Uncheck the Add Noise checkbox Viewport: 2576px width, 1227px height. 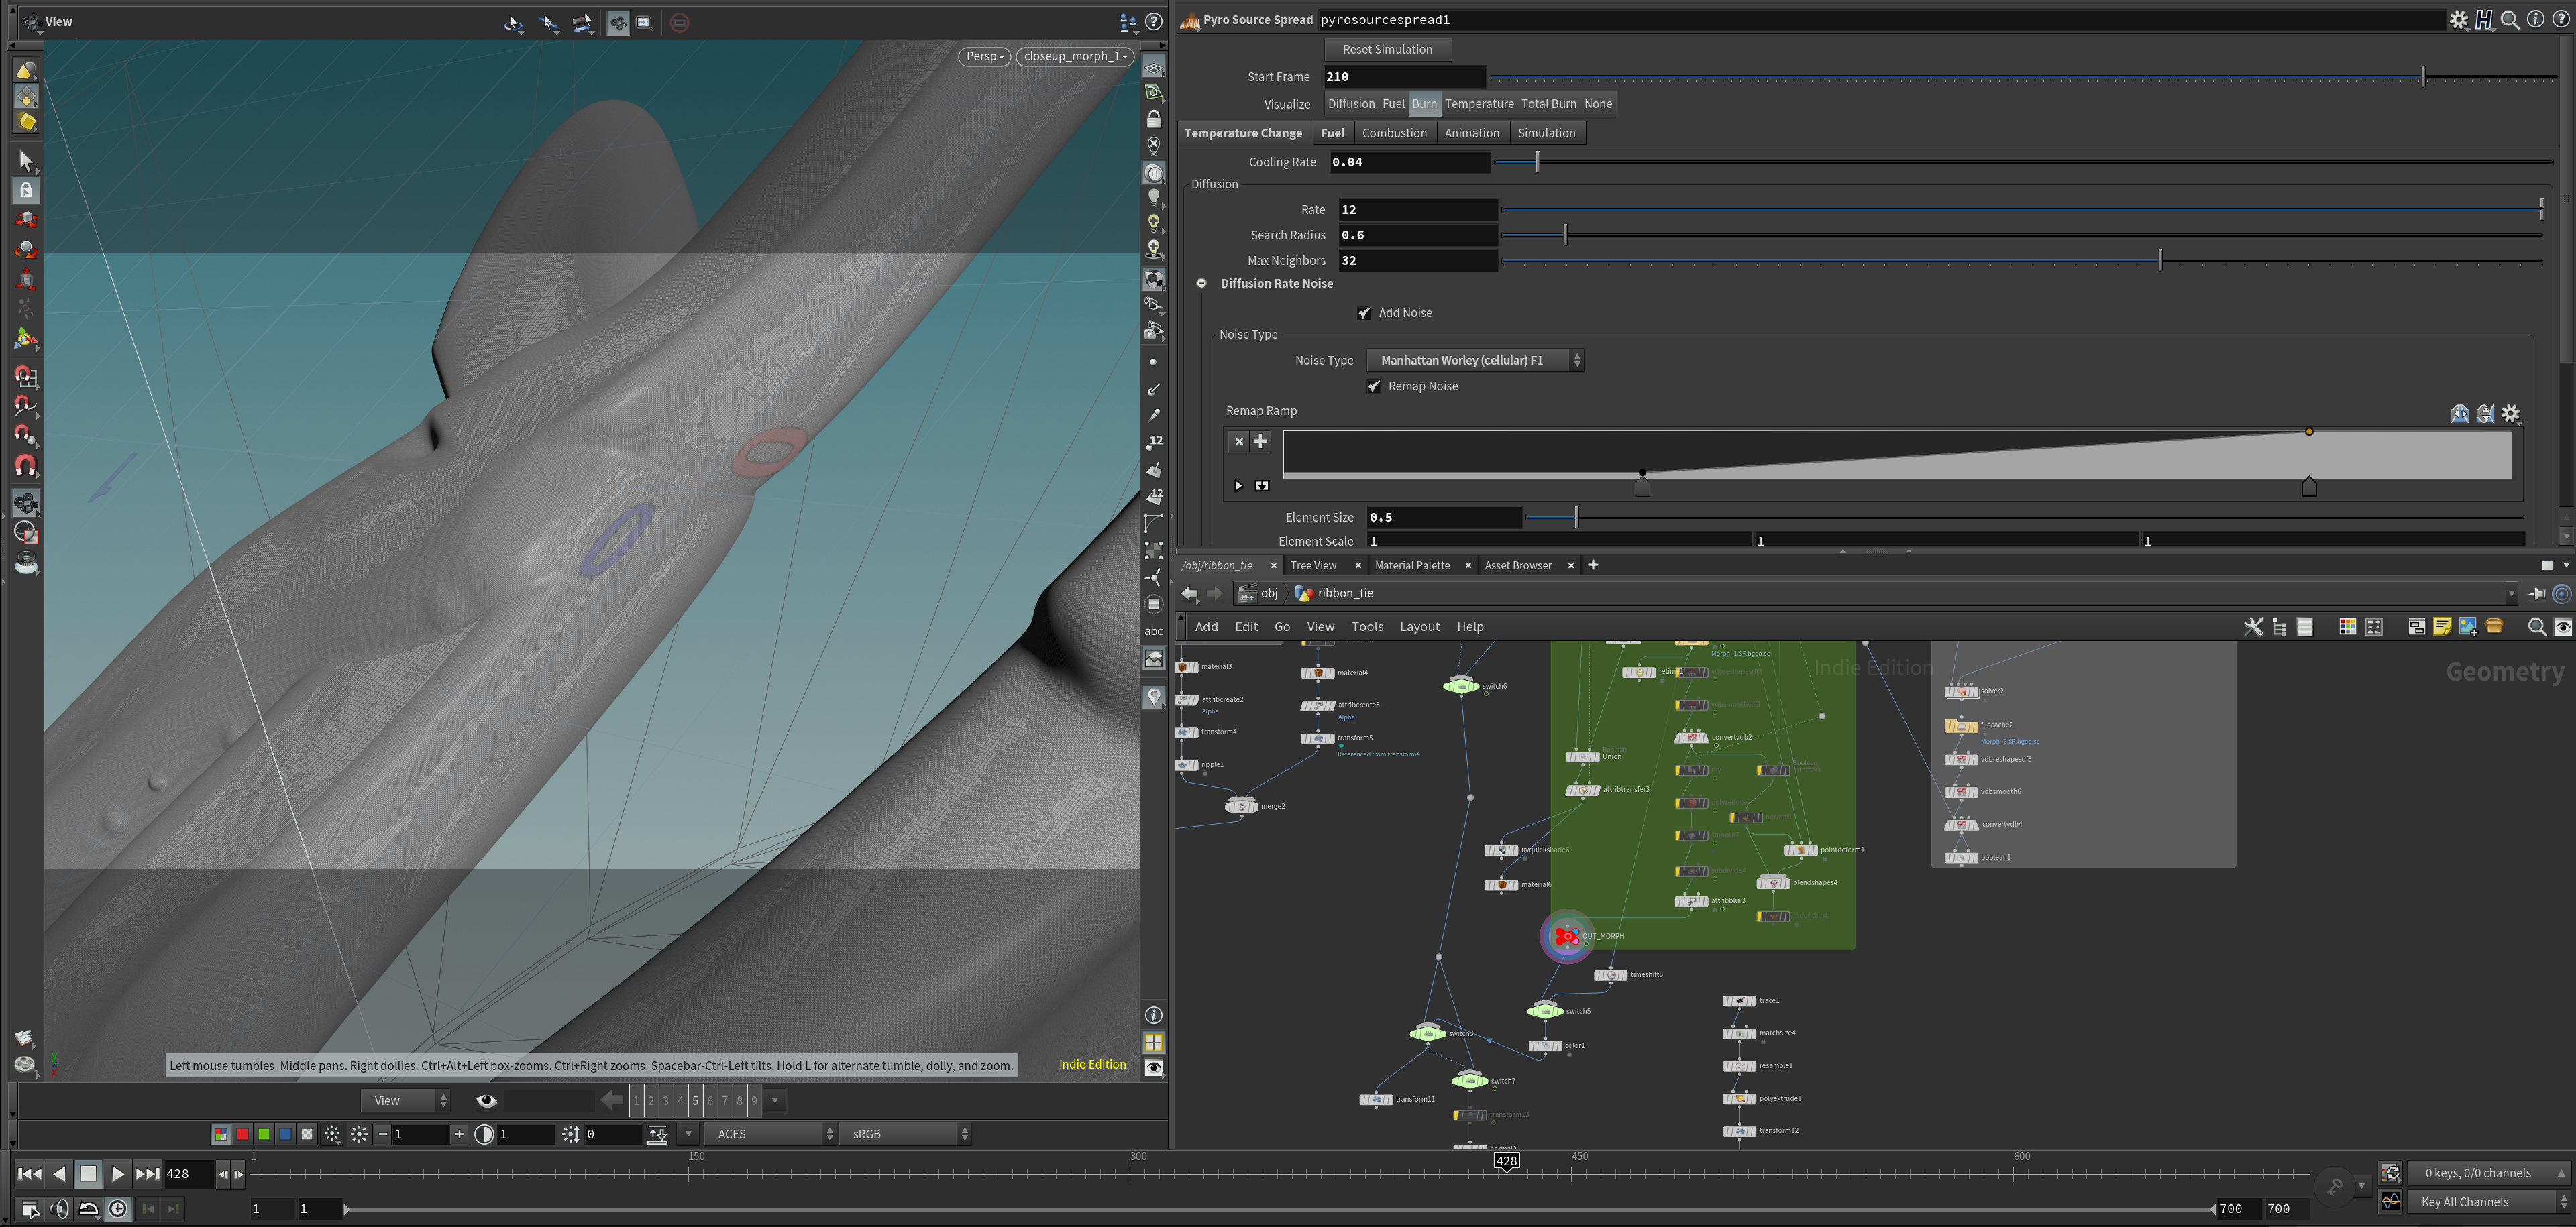[1364, 312]
